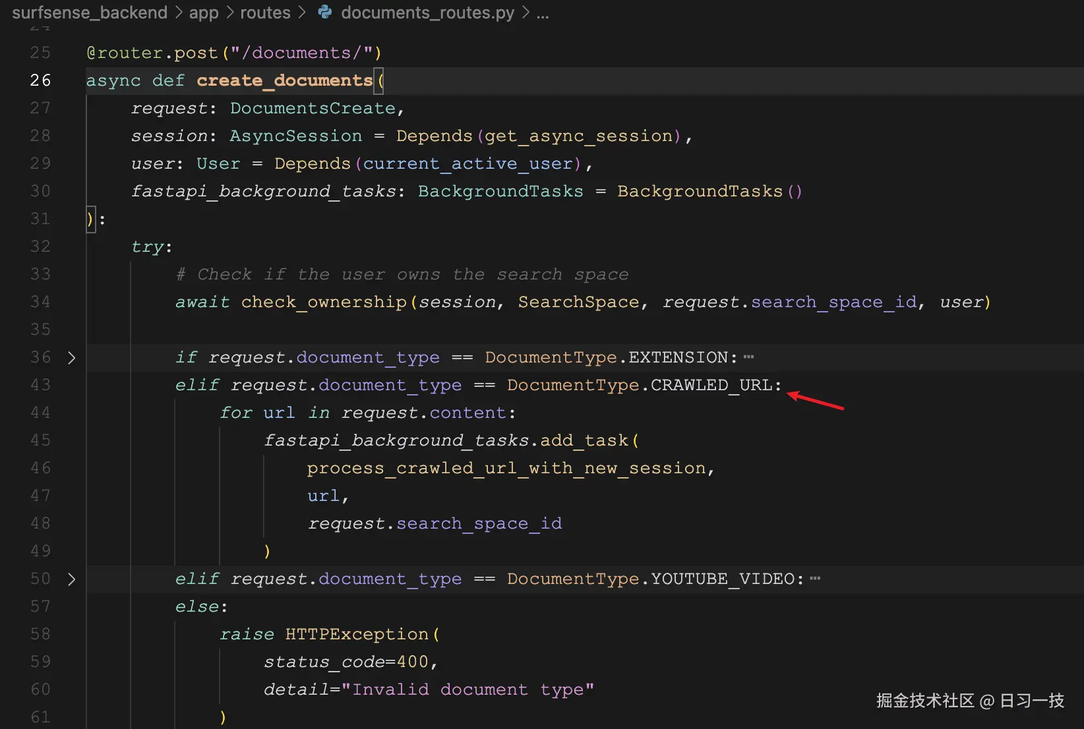Viewport: 1084px width, 729px height.
Task: Select process_crawled_url_with_new_session on line 46
Action: [x=508, y=468]
